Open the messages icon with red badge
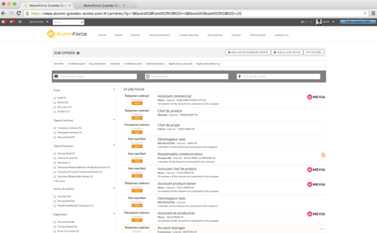The width and height of the screenshot is (377, 233). click(x=4, y=21)
